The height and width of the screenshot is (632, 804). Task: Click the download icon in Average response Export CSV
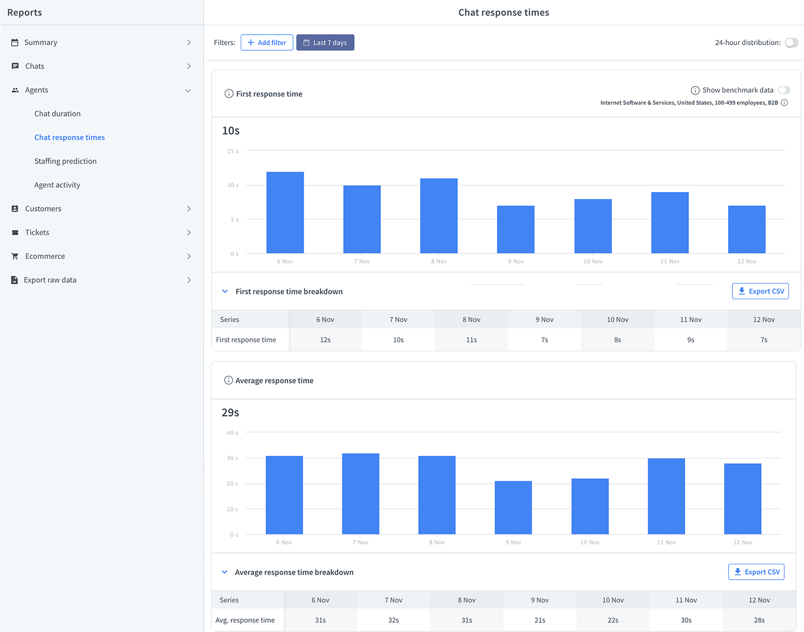(x=738, y=572)
